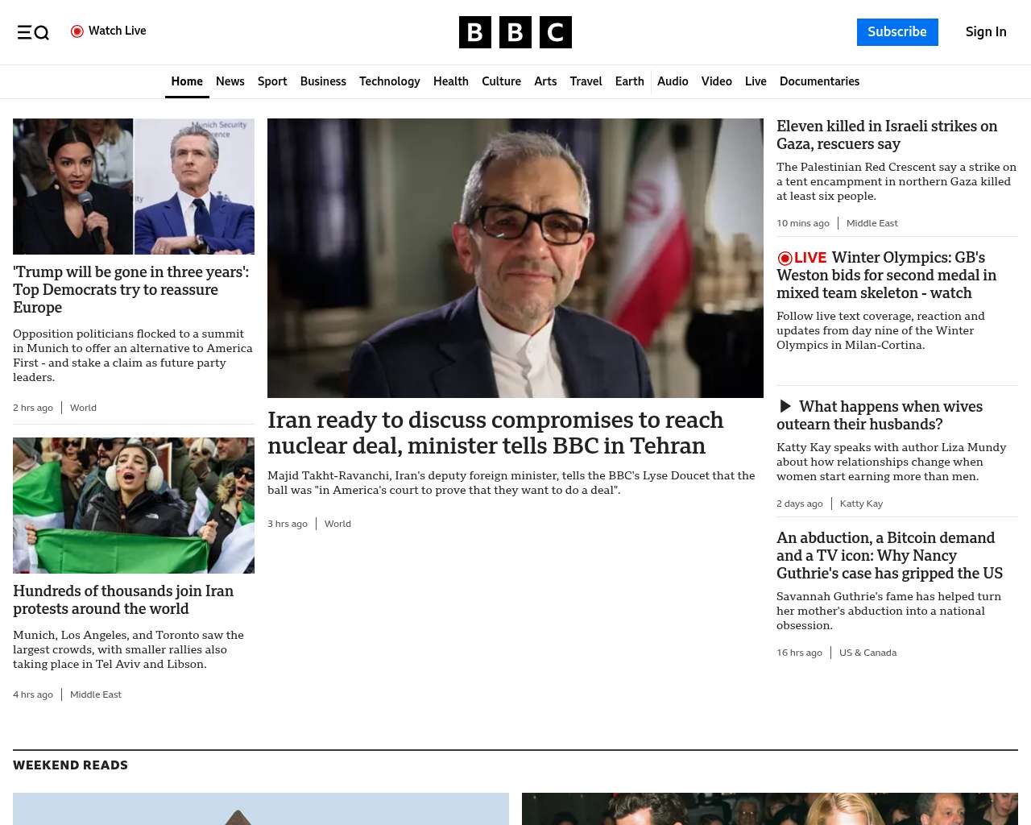Go to the Sport tab
Image resolution: width=1031 pixels, height=825 pixels.
pos(272,81)
